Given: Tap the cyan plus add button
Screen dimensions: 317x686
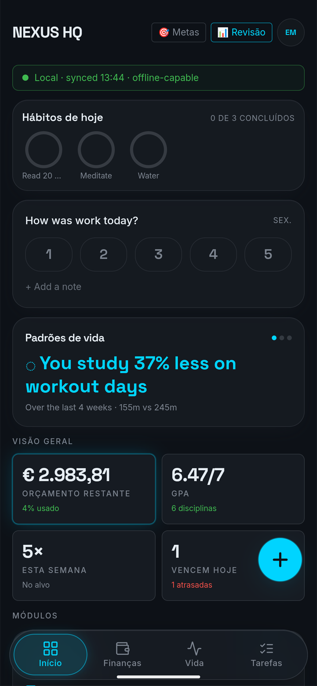Looking at the screenshot, I should (x=280, y=559).
